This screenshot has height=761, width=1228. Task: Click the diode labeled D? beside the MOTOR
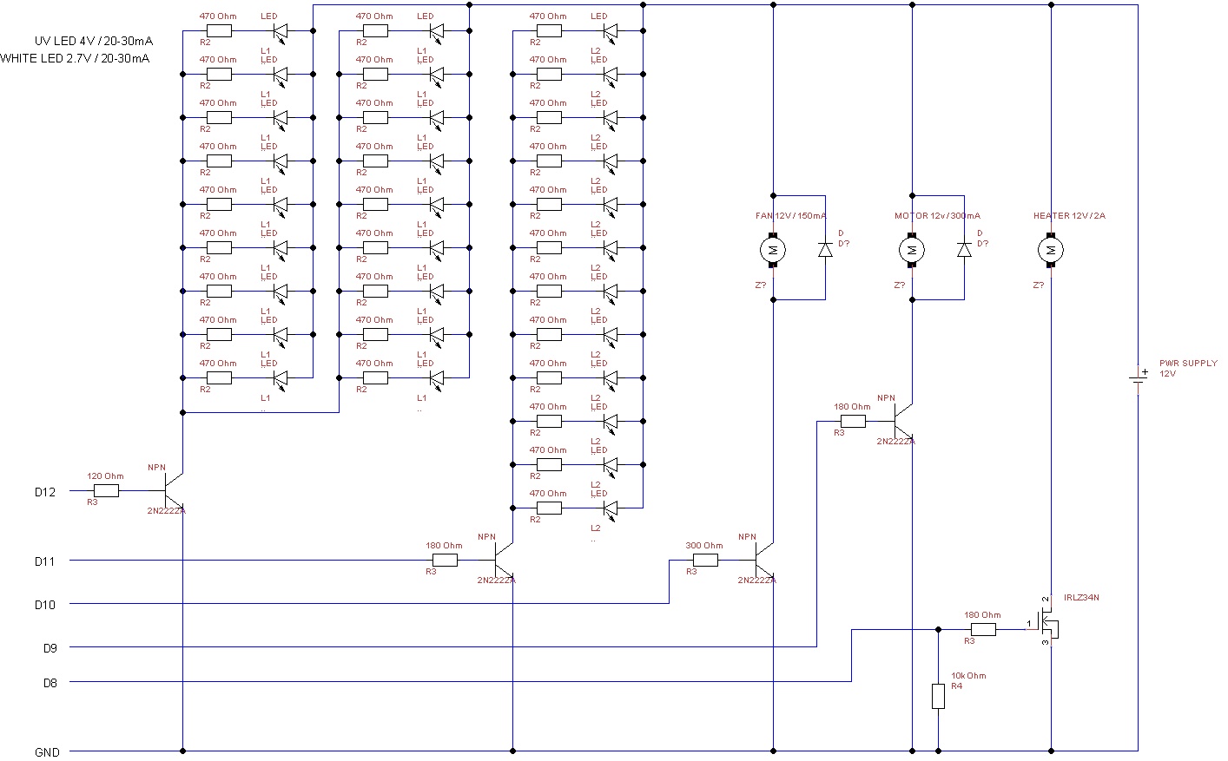[x=964, y=250]
